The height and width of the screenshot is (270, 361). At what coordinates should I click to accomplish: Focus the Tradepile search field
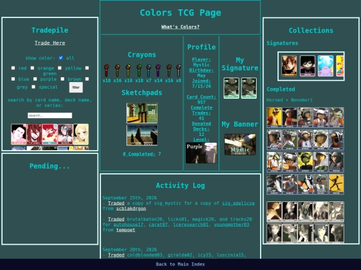click(x=50, y=115)
